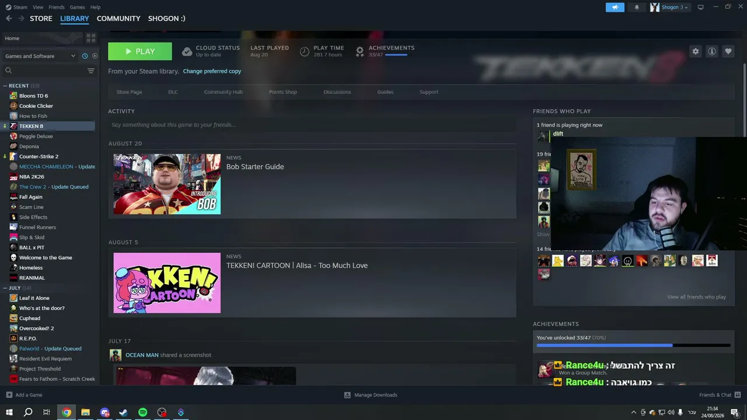The image size is (747, 420).
Task: Open the DLC tab
Action: pyautogui.click(x=173, y=92)
